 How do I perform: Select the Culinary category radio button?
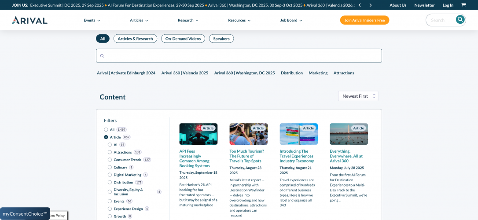pos(110,167)
